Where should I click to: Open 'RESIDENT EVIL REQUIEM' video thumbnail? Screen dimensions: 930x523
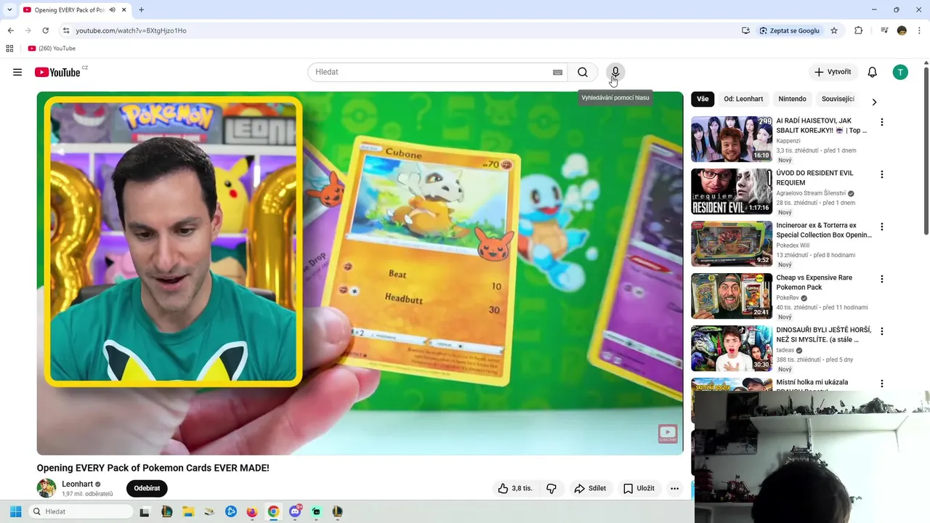click(x=732, y=191)
